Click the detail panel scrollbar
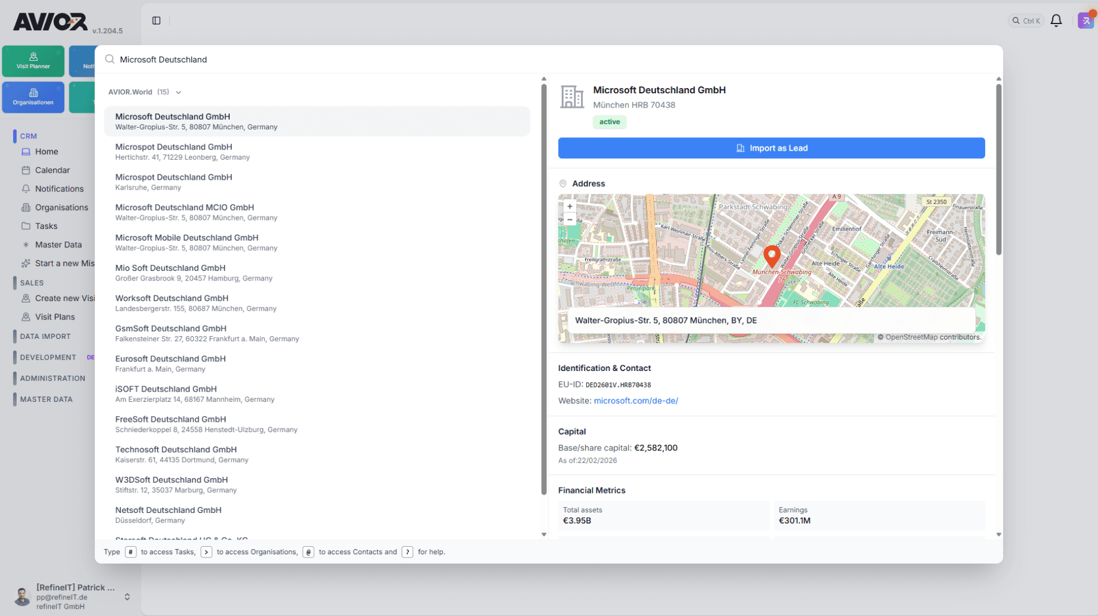The image size is (1098, 616). [999, 170]
